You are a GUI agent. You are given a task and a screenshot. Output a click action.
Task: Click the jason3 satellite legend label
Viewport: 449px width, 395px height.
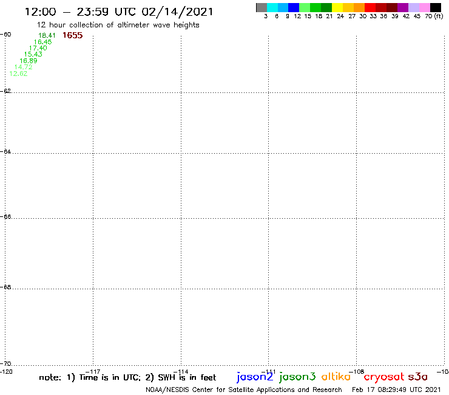(x=297, y=377)
